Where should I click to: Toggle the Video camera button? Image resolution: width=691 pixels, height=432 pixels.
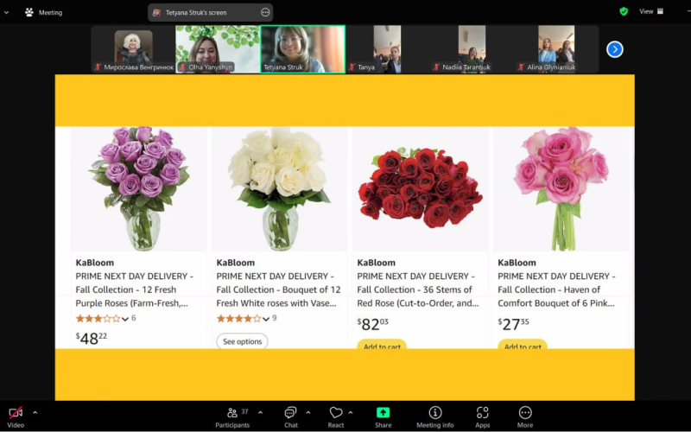[x=16, y=417]
